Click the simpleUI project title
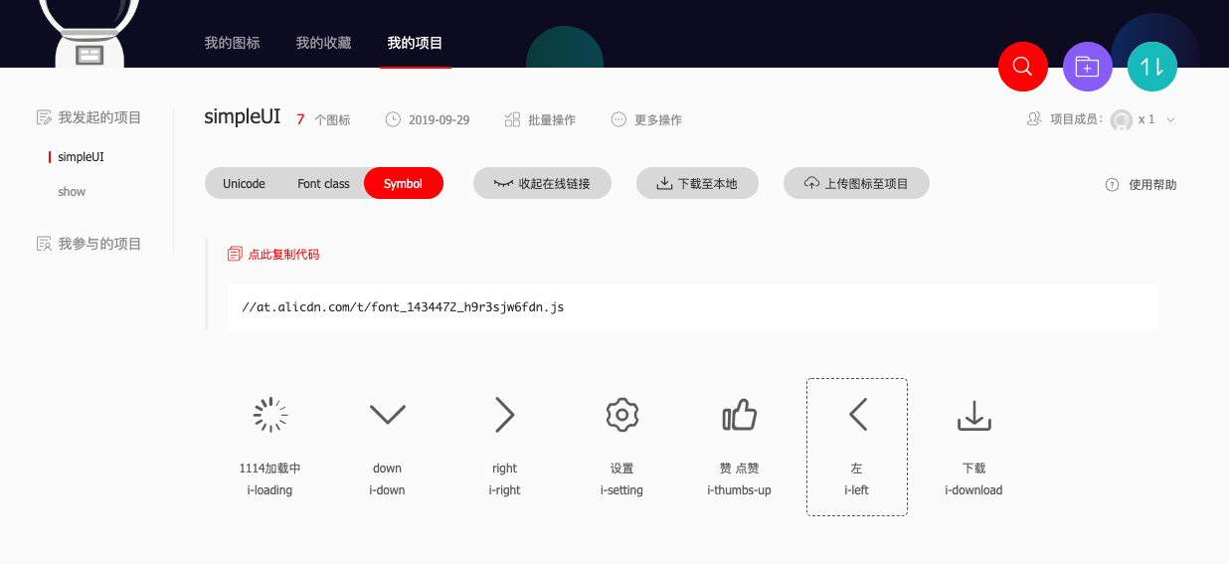1229x564 pixels. 243,116
